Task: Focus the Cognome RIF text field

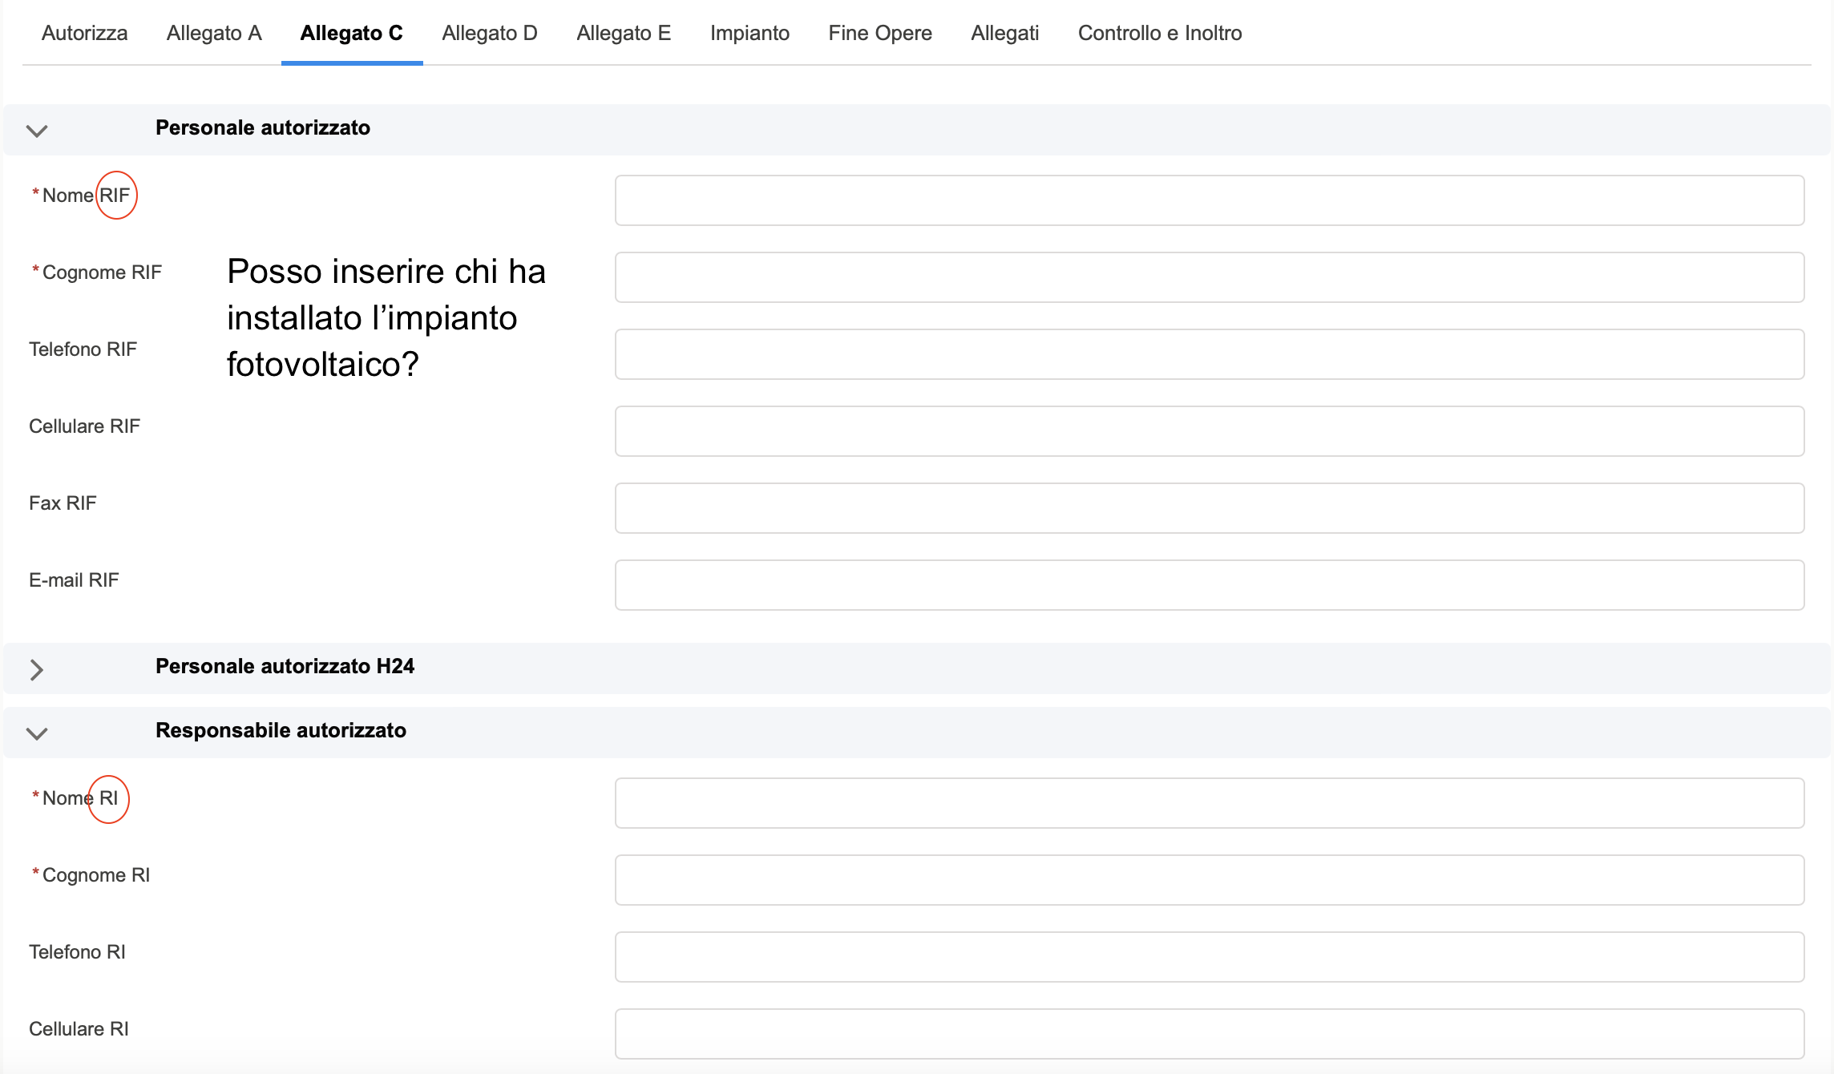Action: (1209, 277)
